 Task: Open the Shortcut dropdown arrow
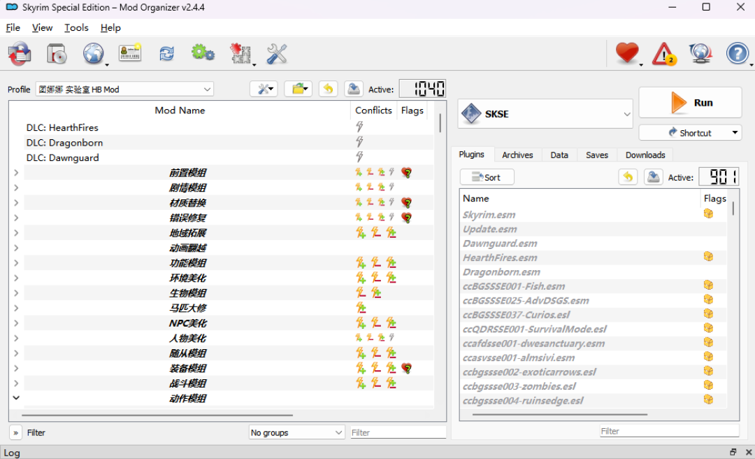[735, 132]
